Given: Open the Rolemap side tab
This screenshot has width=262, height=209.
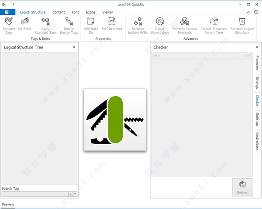Looking at the screenshot, I should (258, 119).
